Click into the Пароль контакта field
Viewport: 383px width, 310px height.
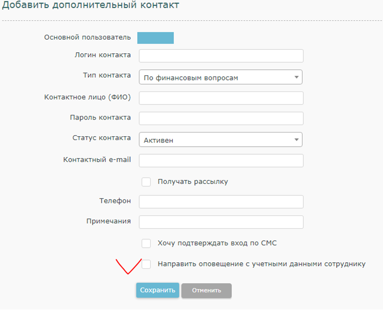(221, 118)
